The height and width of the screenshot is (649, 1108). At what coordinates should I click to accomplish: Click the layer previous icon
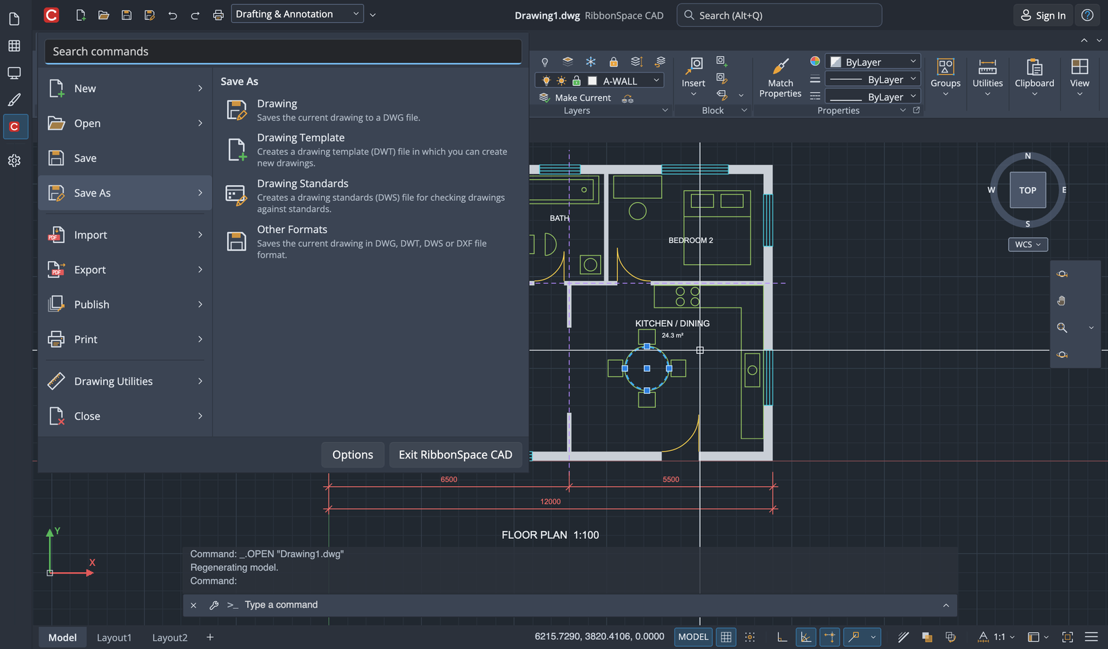[x=660, y=62]
